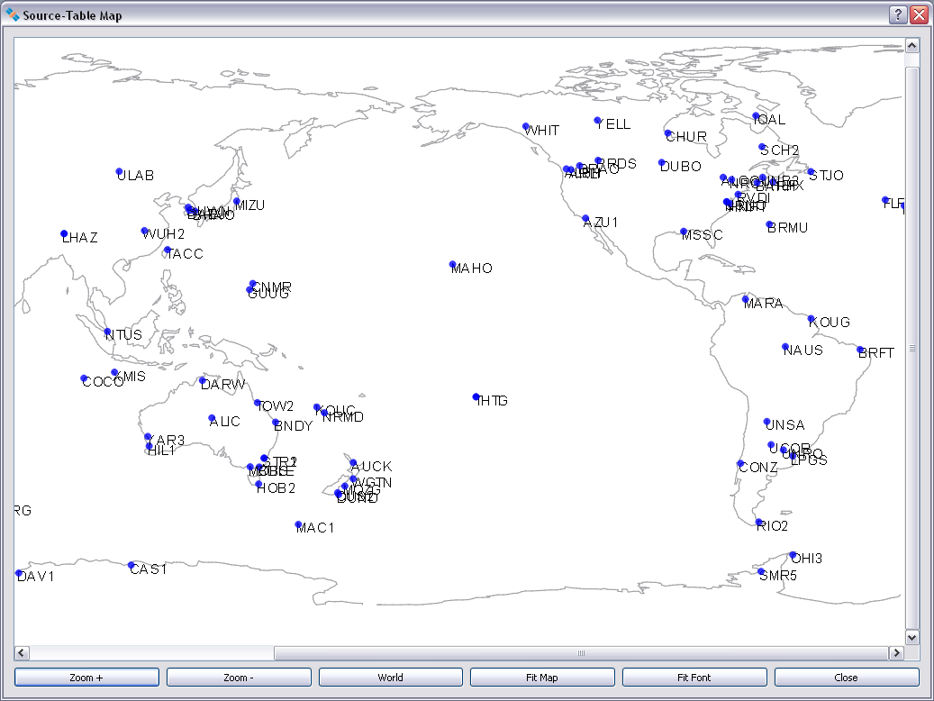Select the MAHO station marker
The width and height of the screenshot is (934, 701).
click(451, 264)
